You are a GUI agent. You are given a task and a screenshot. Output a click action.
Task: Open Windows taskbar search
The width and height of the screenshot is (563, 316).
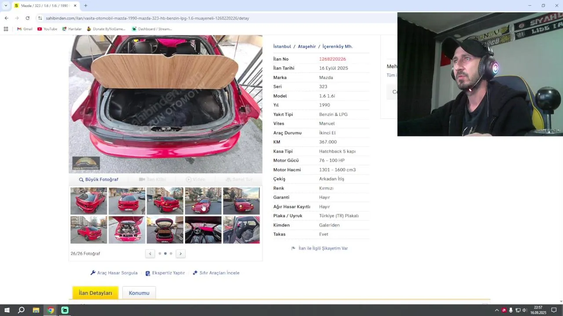(21, 310)
